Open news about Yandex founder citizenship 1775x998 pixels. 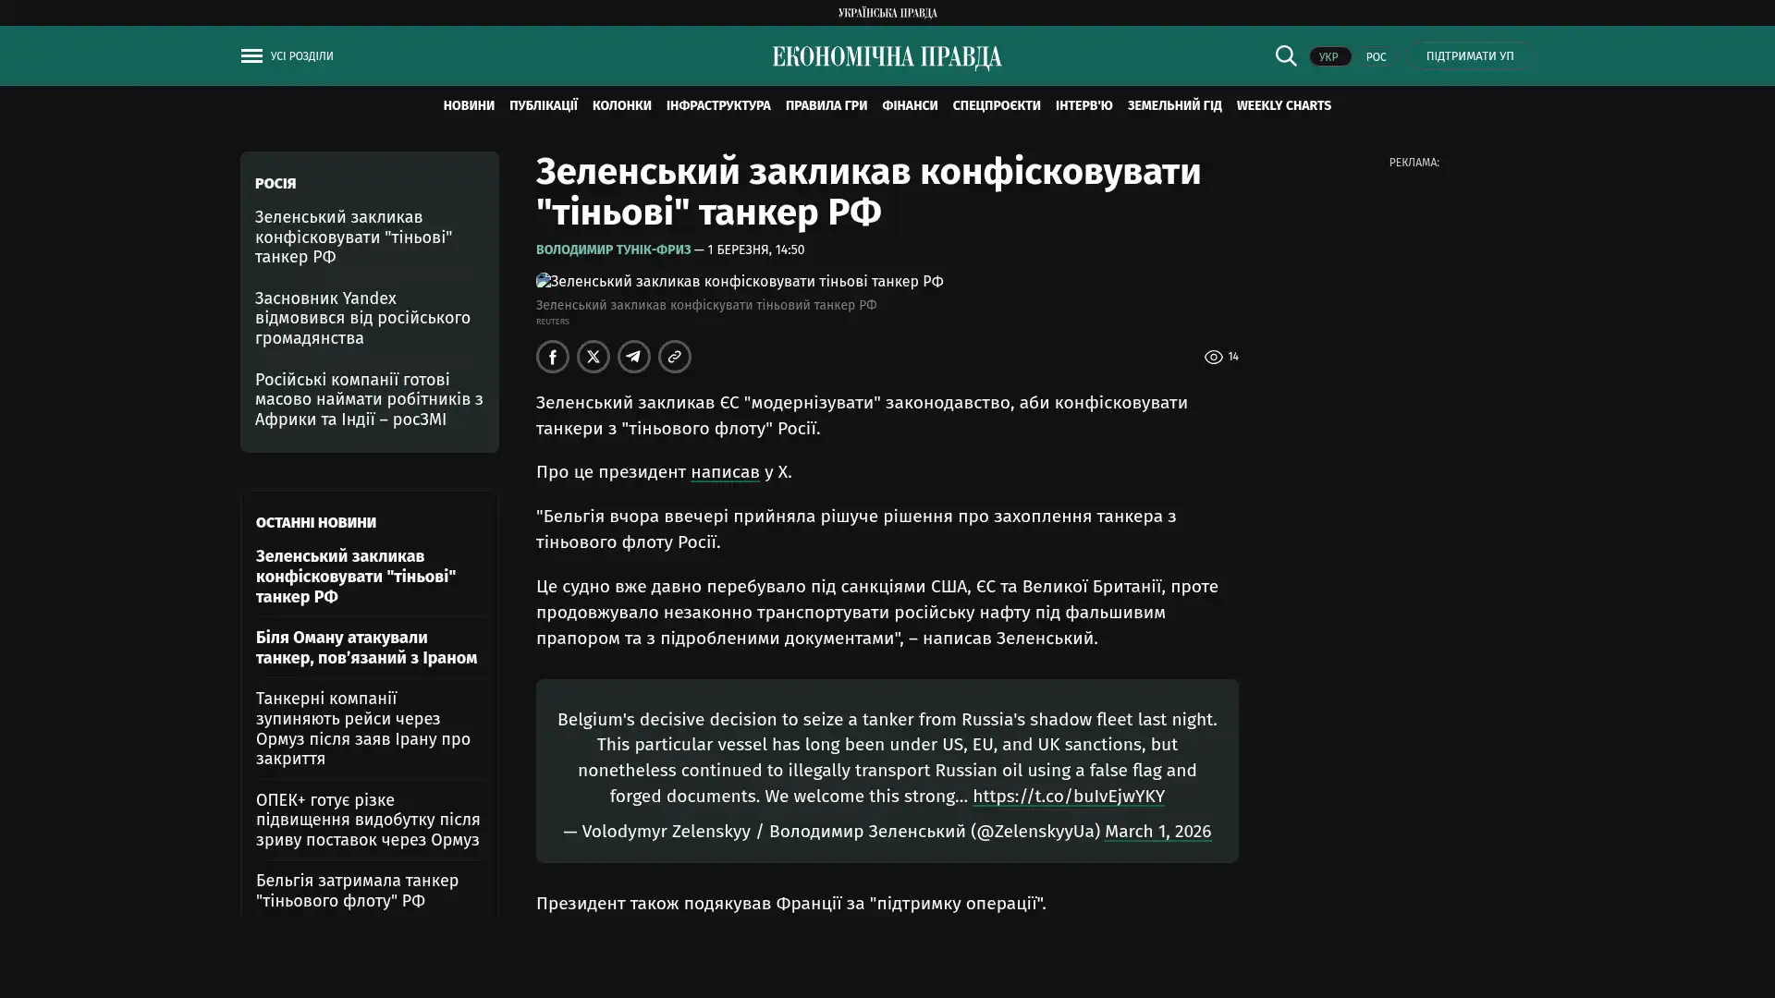click(362, 318)
